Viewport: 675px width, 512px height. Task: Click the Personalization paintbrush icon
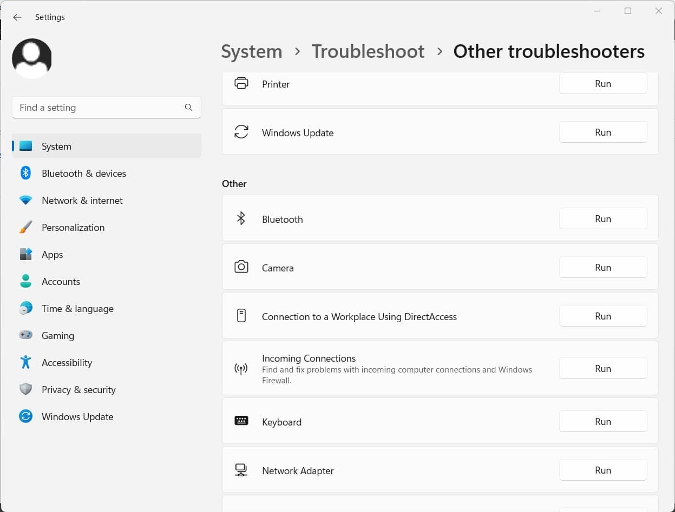(25, 227)
